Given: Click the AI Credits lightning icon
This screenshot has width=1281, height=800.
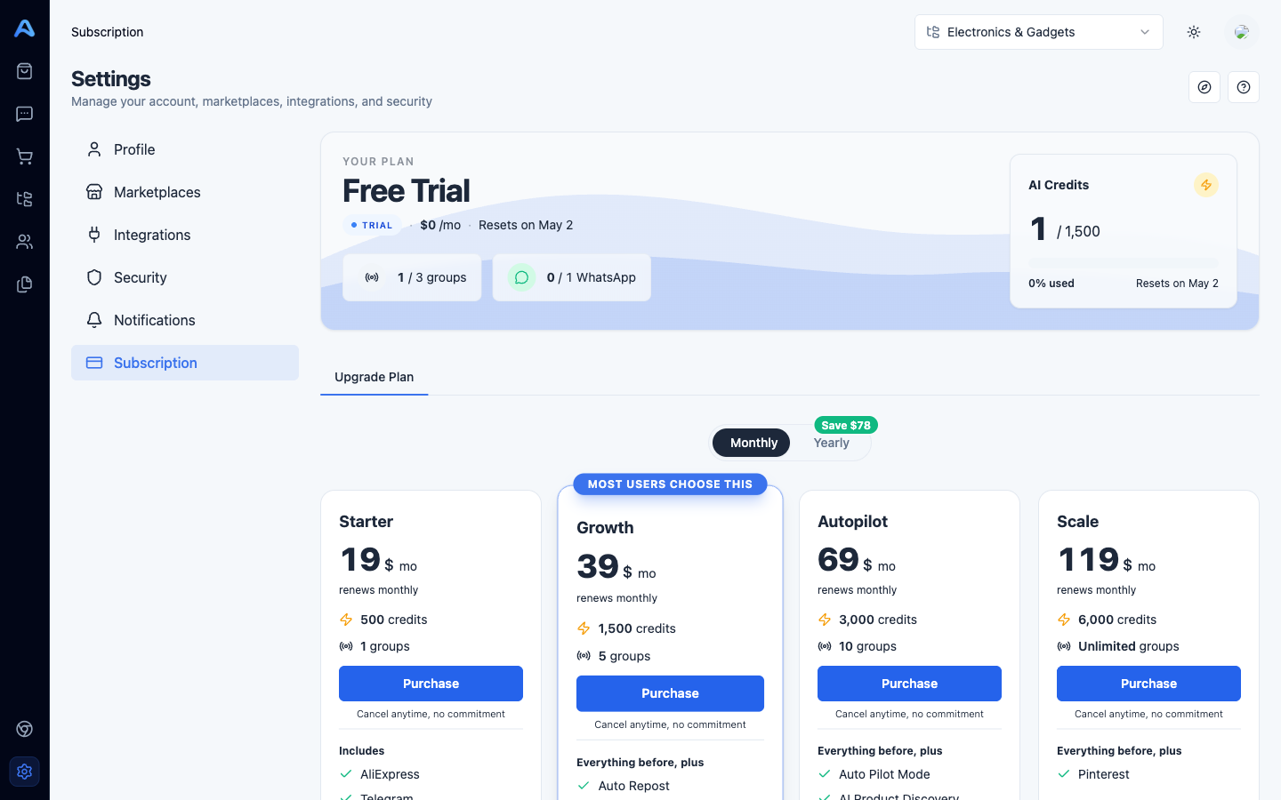Looking at the screenshot, I should coord(1206,185).
